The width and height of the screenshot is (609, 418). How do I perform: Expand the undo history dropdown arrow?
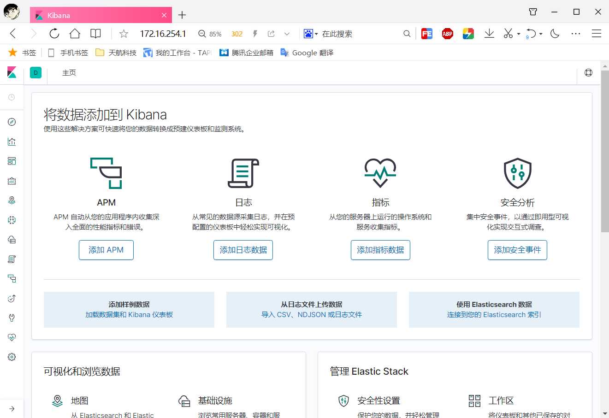tap(541, 34)
